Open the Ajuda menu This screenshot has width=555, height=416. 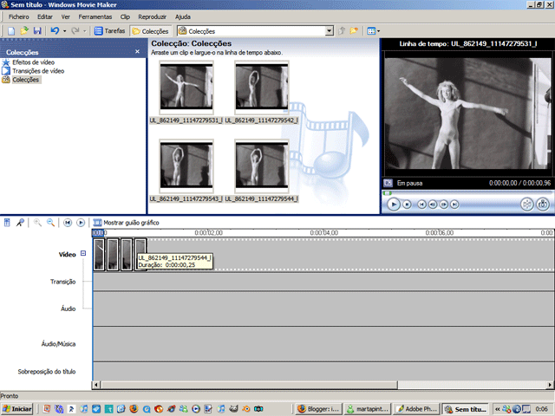coord(183,16)
